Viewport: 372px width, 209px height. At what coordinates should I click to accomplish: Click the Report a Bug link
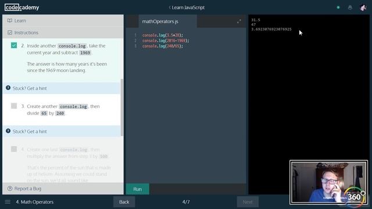coord(28,189)
